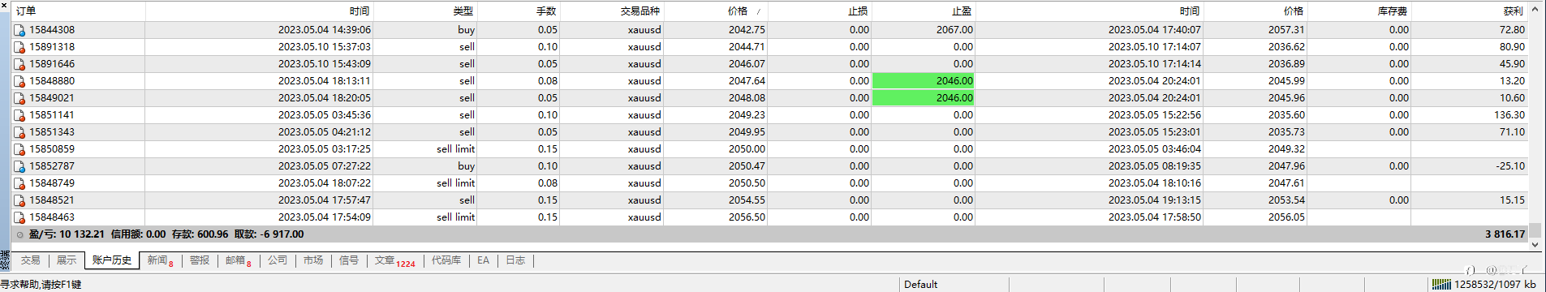Click the open time 2023.05.04 14:39:06
Screen dimensions: 1546x292
tap(325, 30)
